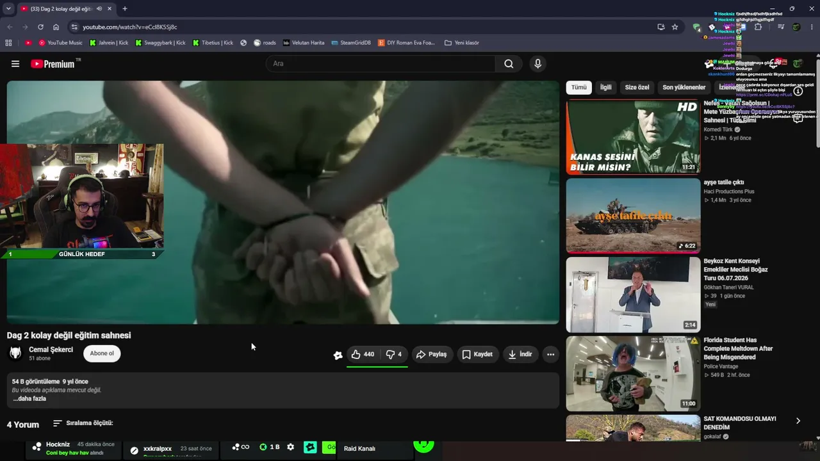Viewport: 820px width, 461px height.
Task: Go to YouTube Premium home logo
Action: click(x=53, y=64)
